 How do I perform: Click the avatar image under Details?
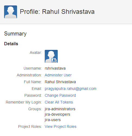click(x=51, y=56)
